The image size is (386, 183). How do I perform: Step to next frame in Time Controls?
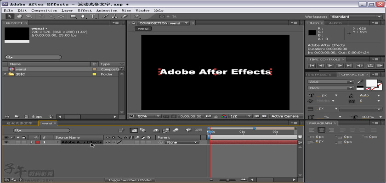pyautogui.click(x=340, y=65)
